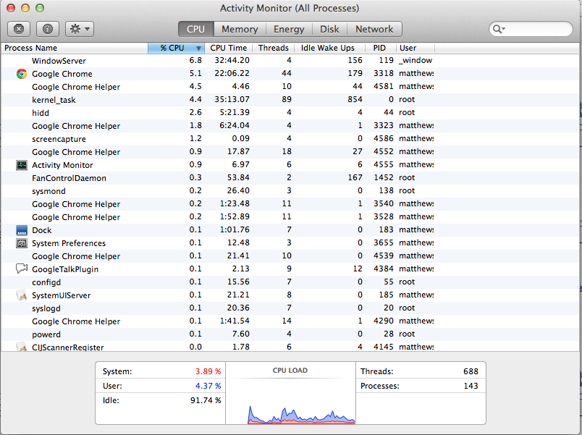Click the GoogleTalkPlugin icon

(x=22, y=269)
